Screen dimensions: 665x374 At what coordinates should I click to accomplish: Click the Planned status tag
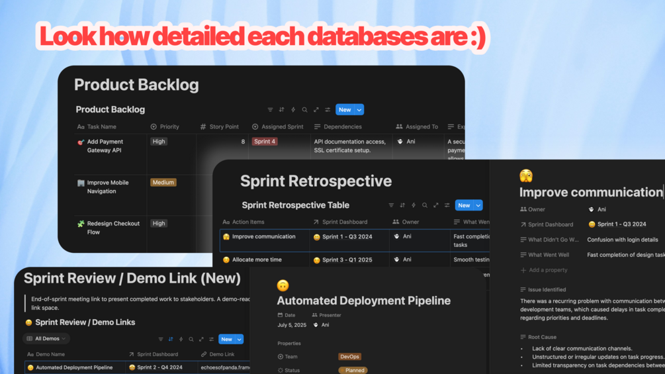click(354, 370)
